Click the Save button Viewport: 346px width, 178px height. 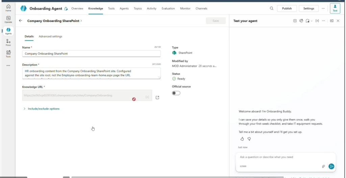point(216,21)
